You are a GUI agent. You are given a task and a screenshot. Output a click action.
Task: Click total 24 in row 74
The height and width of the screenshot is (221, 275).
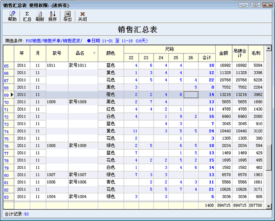click(x=207, y=131)
